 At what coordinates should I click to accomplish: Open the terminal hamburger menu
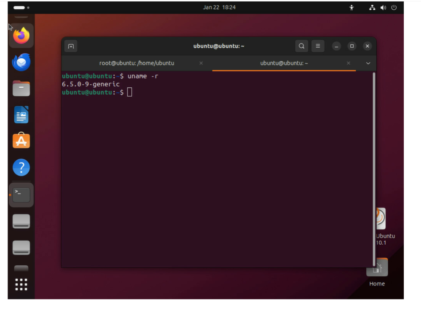318,46
